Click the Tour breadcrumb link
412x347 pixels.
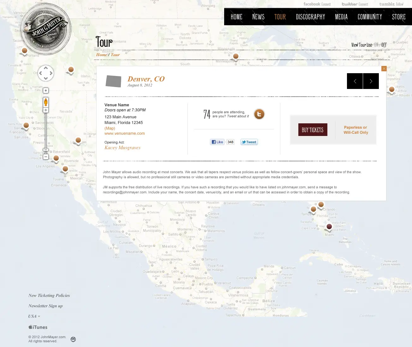(115, 55)
